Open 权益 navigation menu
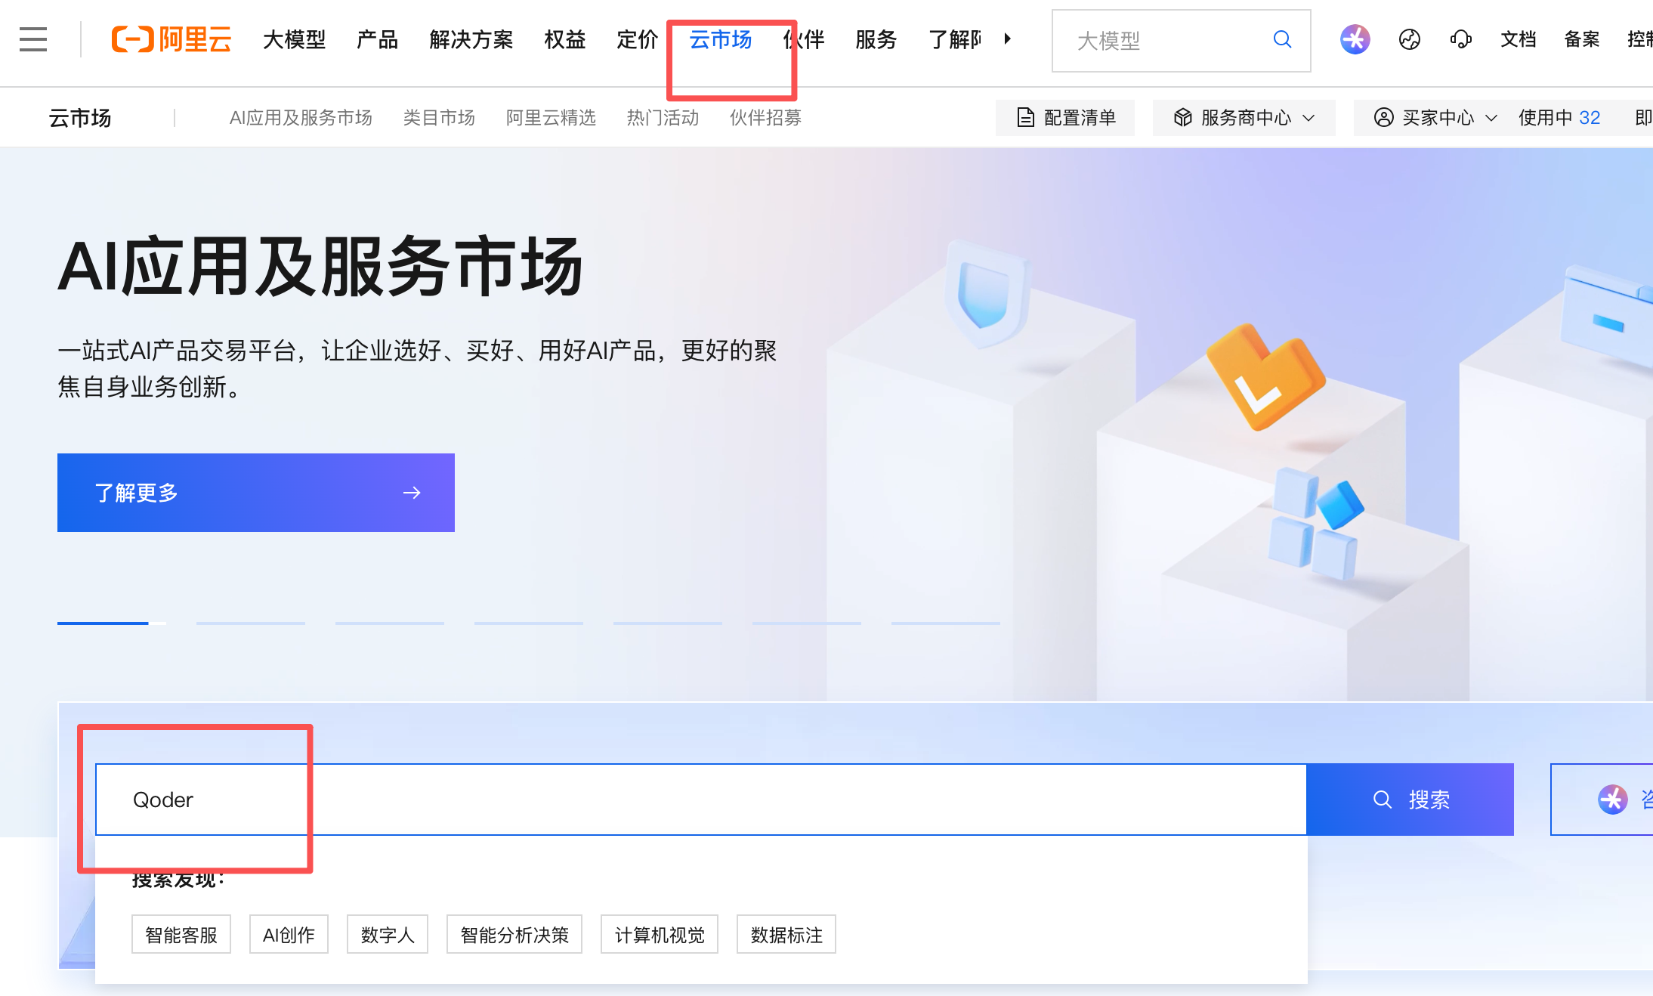Screen dimensions: 1653x996 click(564, 39)
